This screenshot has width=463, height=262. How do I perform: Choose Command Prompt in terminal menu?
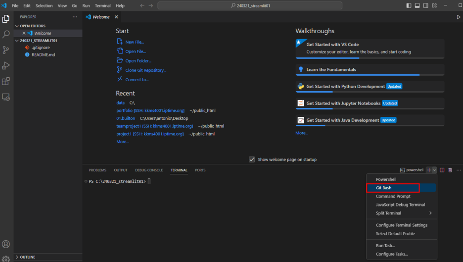[402, 196]
